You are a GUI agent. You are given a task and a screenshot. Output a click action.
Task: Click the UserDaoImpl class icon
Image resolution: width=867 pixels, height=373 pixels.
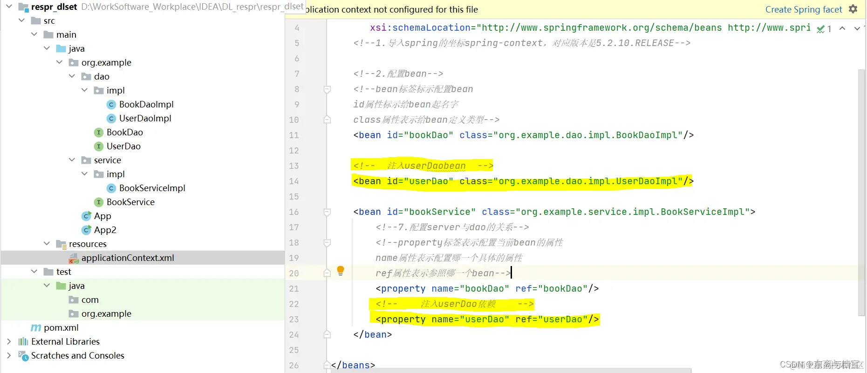pos(111,119)
